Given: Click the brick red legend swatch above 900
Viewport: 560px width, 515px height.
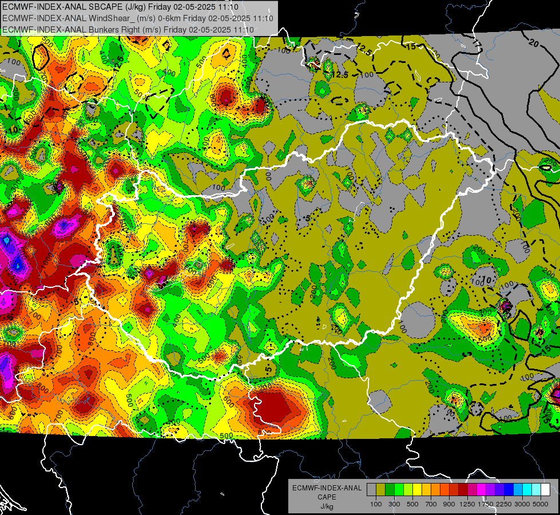Looking at the screenshot, I should pyautogui.click(x=454, y=489).
